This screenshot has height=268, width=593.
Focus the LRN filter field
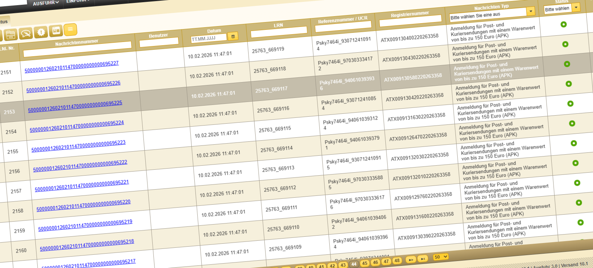click(278, 32)
